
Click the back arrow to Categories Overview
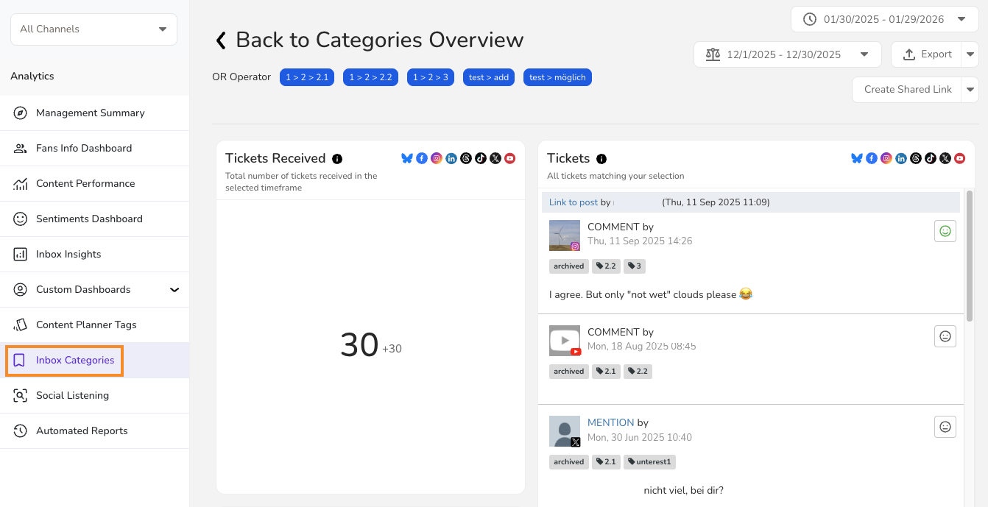[221, 40]
